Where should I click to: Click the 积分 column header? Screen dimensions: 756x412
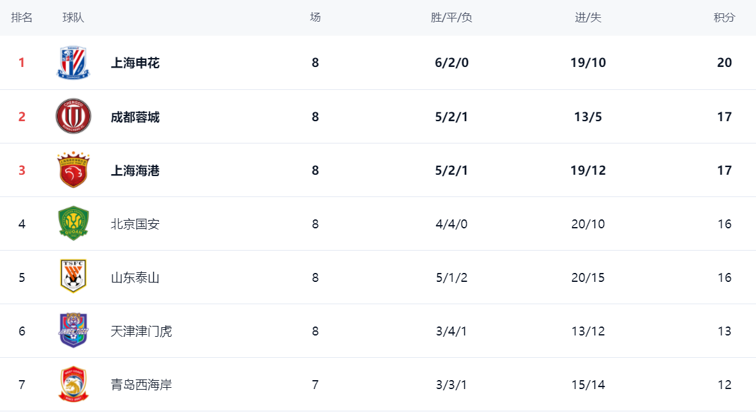point(724,18)
